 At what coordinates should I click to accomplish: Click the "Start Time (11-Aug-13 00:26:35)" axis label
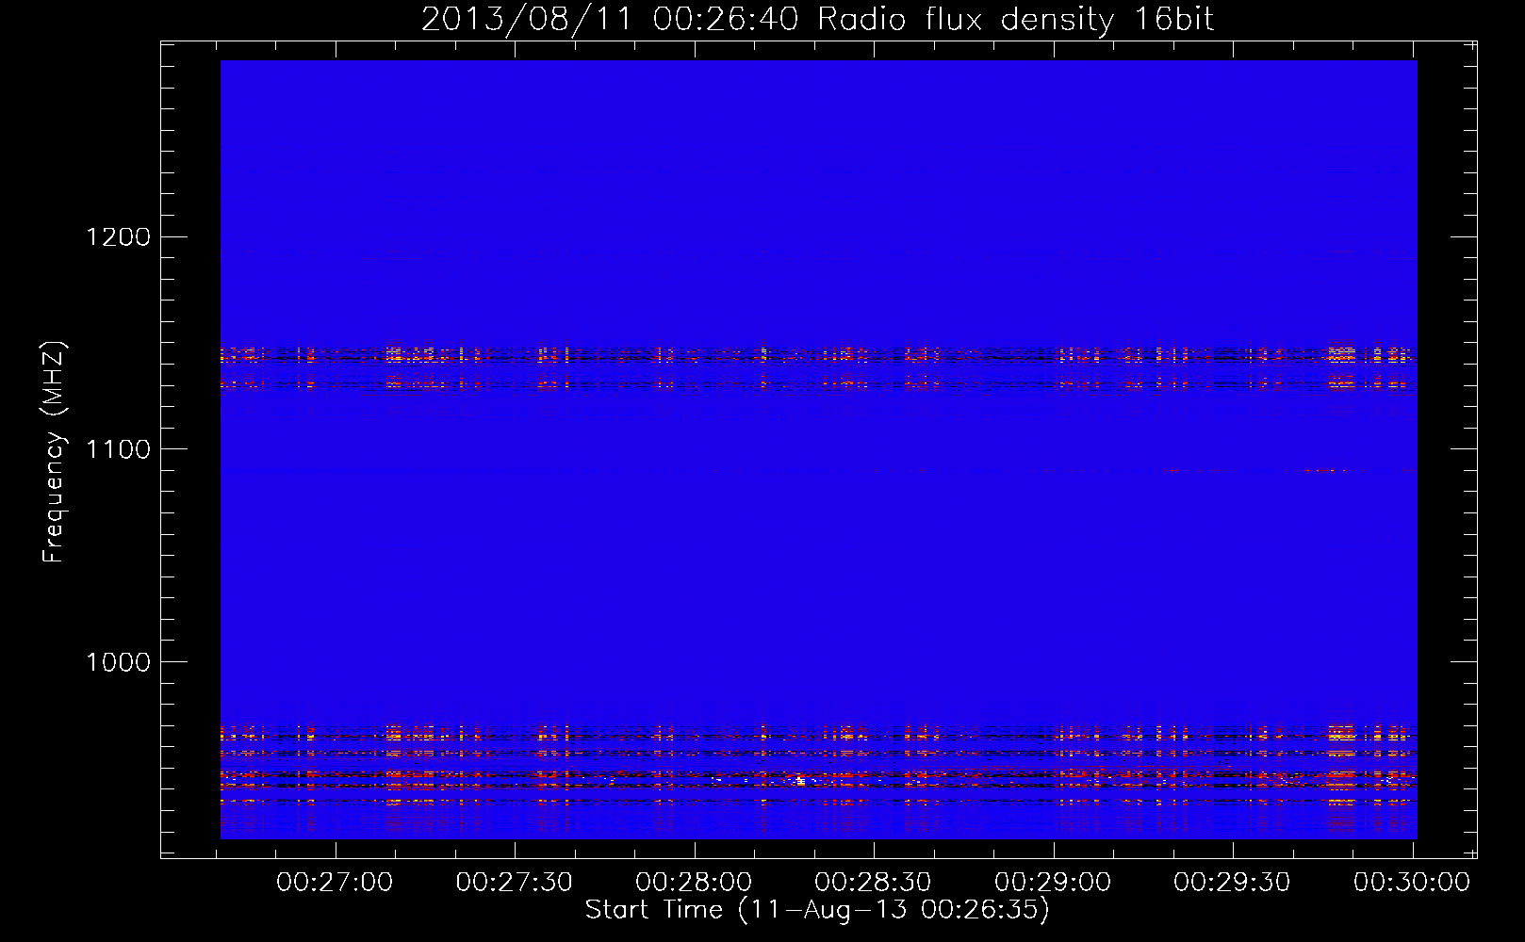pyautogui.click(x=817, y=910)
